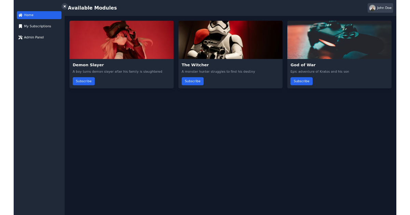Click John Doe's avatar picture
The height and width of the screenshot is (215, 410).
pos(372,8)
